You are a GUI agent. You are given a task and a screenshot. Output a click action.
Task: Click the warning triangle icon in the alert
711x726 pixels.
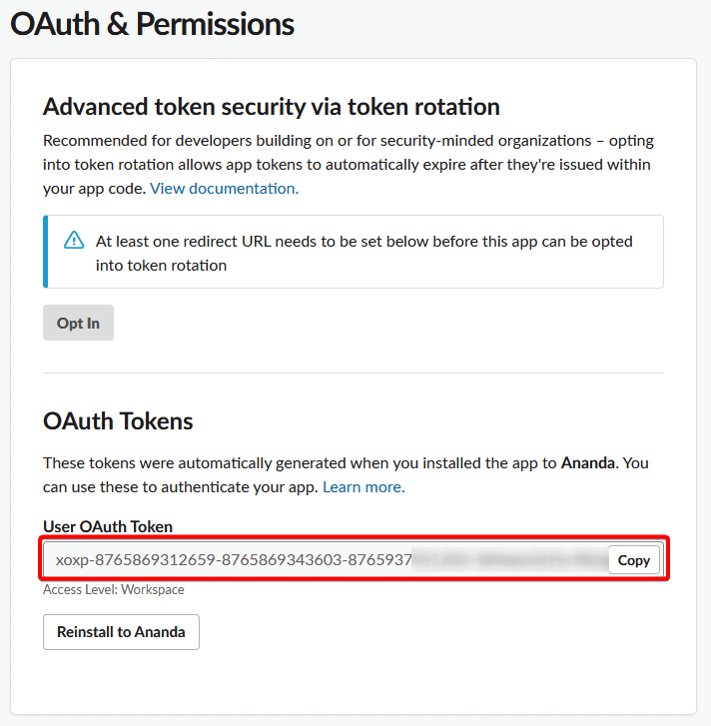point(74,241)
